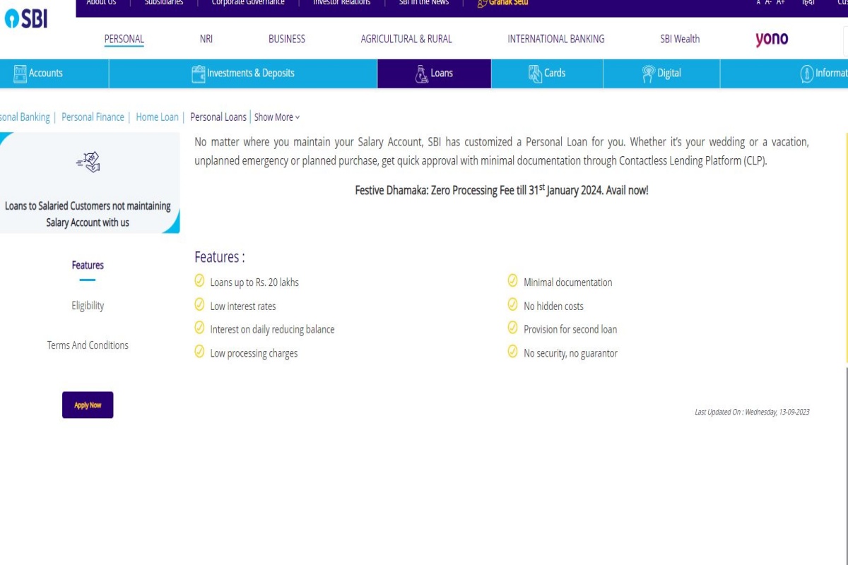Open the AGRICULTURAL & RURAL tab
The image size is (848, 565).
click(406, 40)
